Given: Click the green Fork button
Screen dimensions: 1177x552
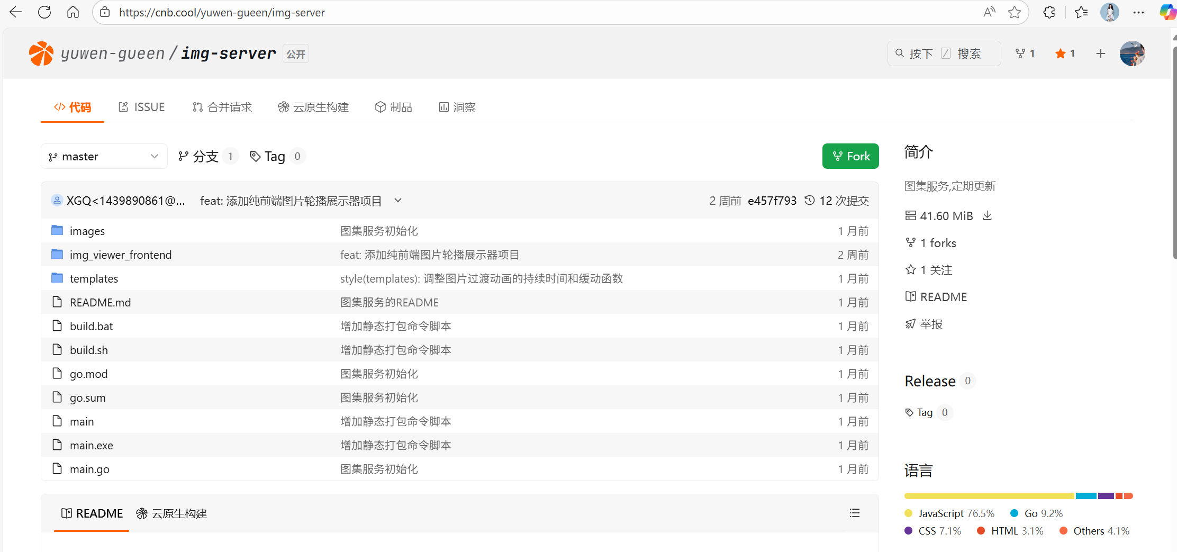Looking at the screenshot, I should [x=850, y=156].
